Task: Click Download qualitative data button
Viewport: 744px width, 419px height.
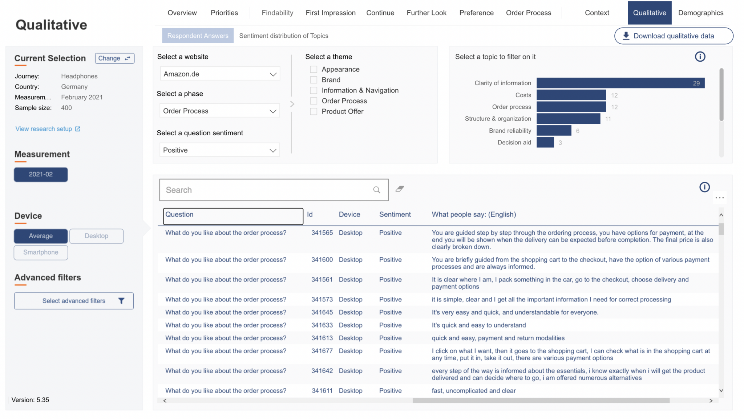Action: tap(674, 36)
